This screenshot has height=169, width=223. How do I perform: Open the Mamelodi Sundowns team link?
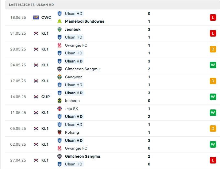pyautogui.click(x=84, y=21)
